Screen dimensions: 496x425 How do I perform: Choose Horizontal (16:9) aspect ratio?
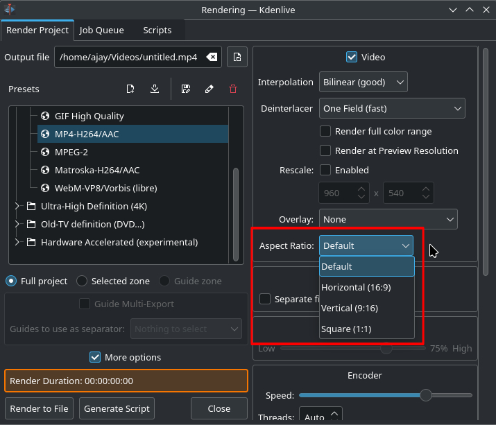coord(366,287)
